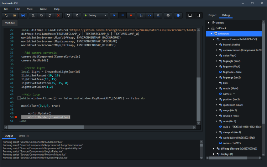Click the Undo arrow icon
The height and width of the screenshot is (167, 267).
tap(68, 16)
